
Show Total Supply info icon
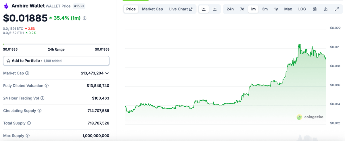tap(29, 123)
